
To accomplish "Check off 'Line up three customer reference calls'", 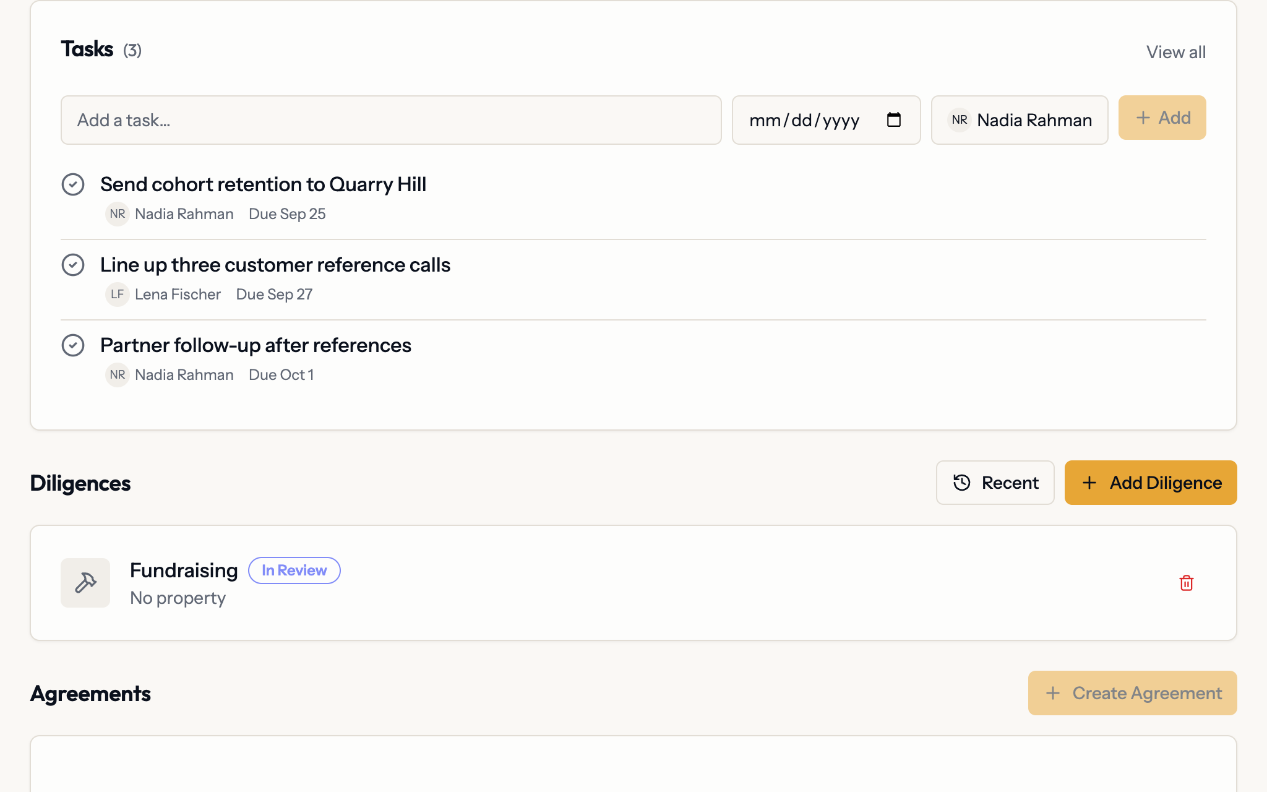I will click(x=73, y=265).
